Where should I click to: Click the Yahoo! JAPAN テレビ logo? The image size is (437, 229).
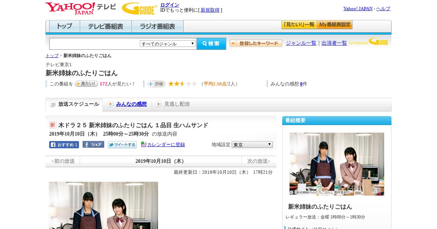tap(81, 8)
